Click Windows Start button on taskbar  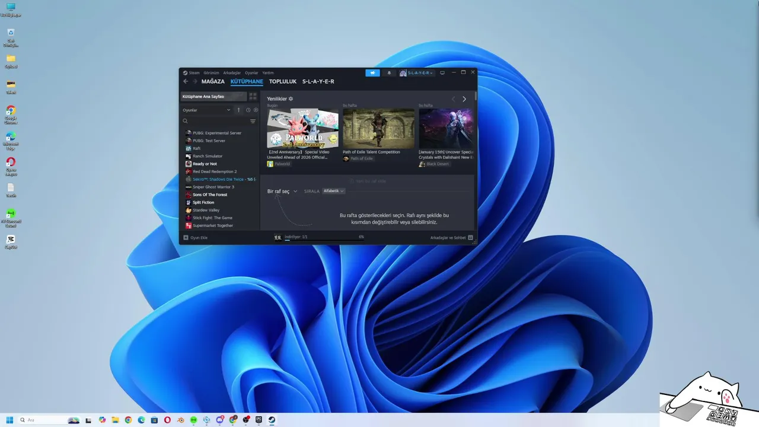9,420
